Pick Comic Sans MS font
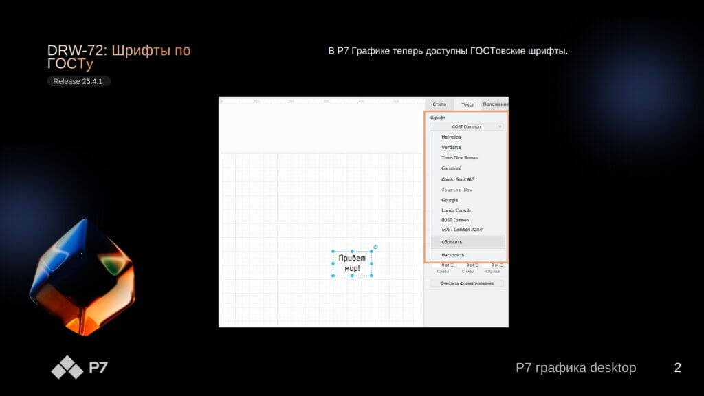704x396 pixels. pos(458,179)
